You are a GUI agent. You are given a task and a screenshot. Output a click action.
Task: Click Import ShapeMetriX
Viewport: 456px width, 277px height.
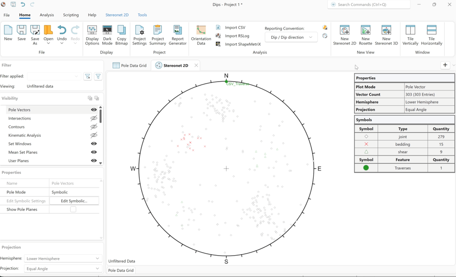coord(238,44)
